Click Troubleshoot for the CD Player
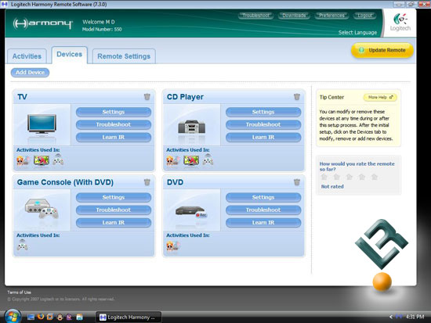The height and width of the screenshot is (323, 431). click(x=263, y=124)
